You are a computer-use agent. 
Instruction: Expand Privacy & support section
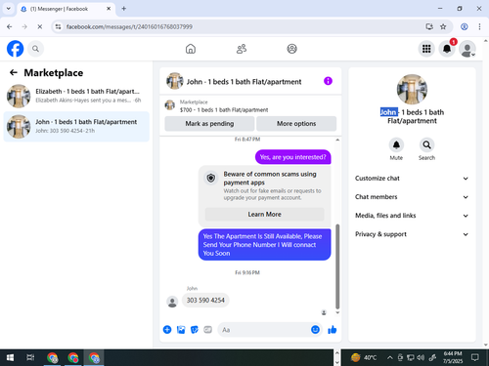pyautogui.click(x=412, y=234)
